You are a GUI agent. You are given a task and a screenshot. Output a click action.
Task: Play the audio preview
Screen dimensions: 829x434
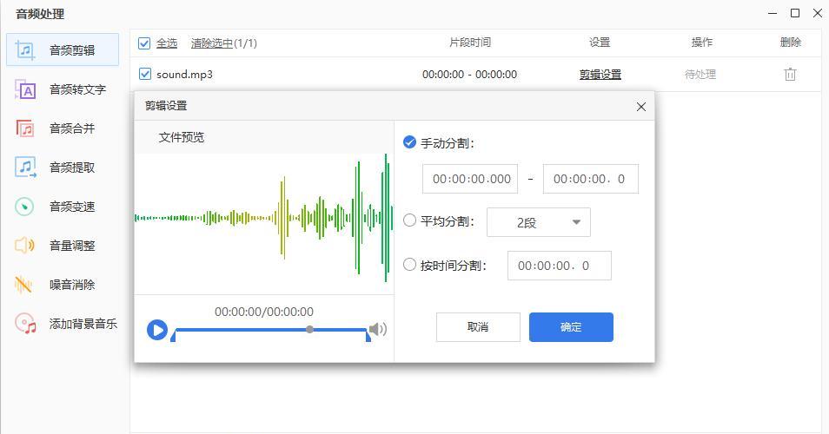[157, 330]
